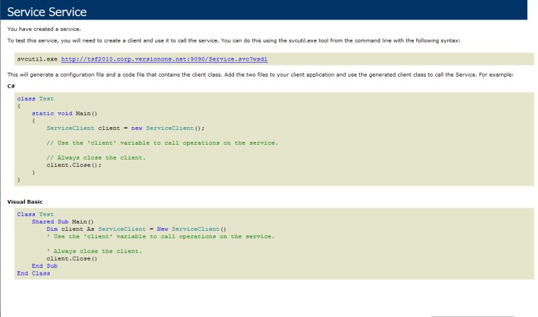The height and width of the screenshot is (317, 538).
Task: Click the 'class Test' line in C# code
Action: pos(36,99)
